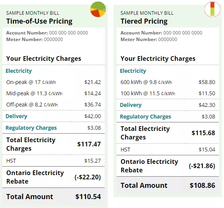
Task: Select the Tiered Pricing heading
Action: point(144,21)
